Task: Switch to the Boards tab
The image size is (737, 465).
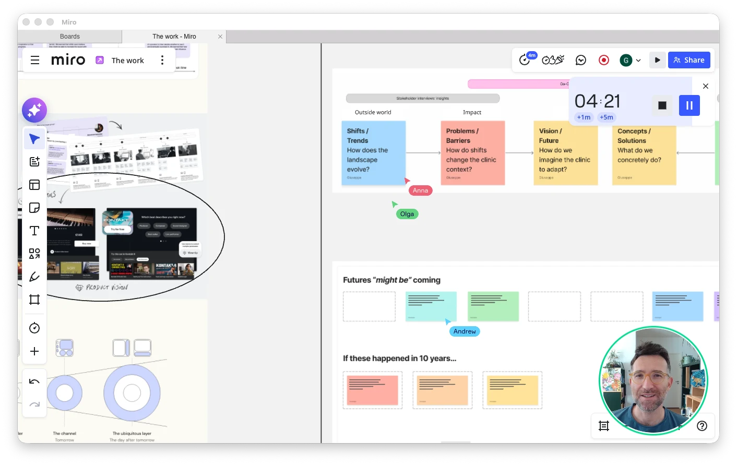Action: [x=70, y=37]
